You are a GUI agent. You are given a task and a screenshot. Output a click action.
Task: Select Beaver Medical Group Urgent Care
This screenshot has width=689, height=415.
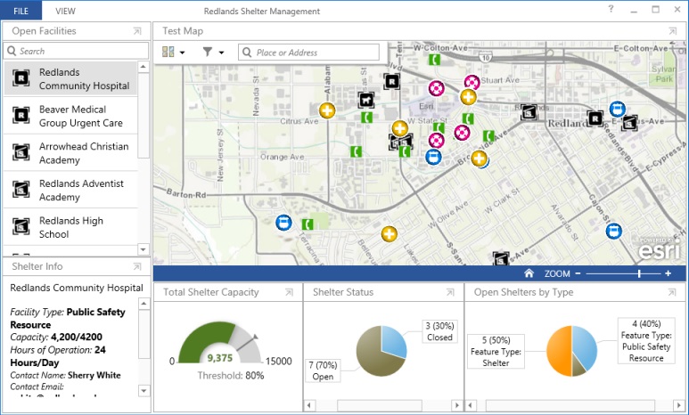tap(70, 116)
